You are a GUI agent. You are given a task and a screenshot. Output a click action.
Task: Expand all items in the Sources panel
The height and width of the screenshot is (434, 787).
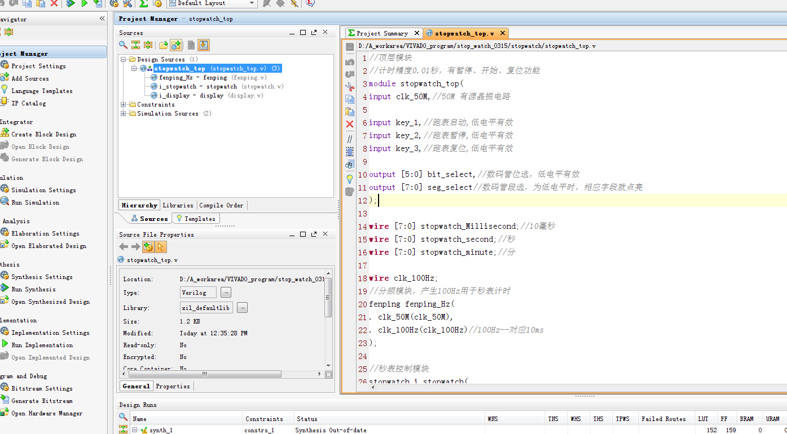click(148, 45)
